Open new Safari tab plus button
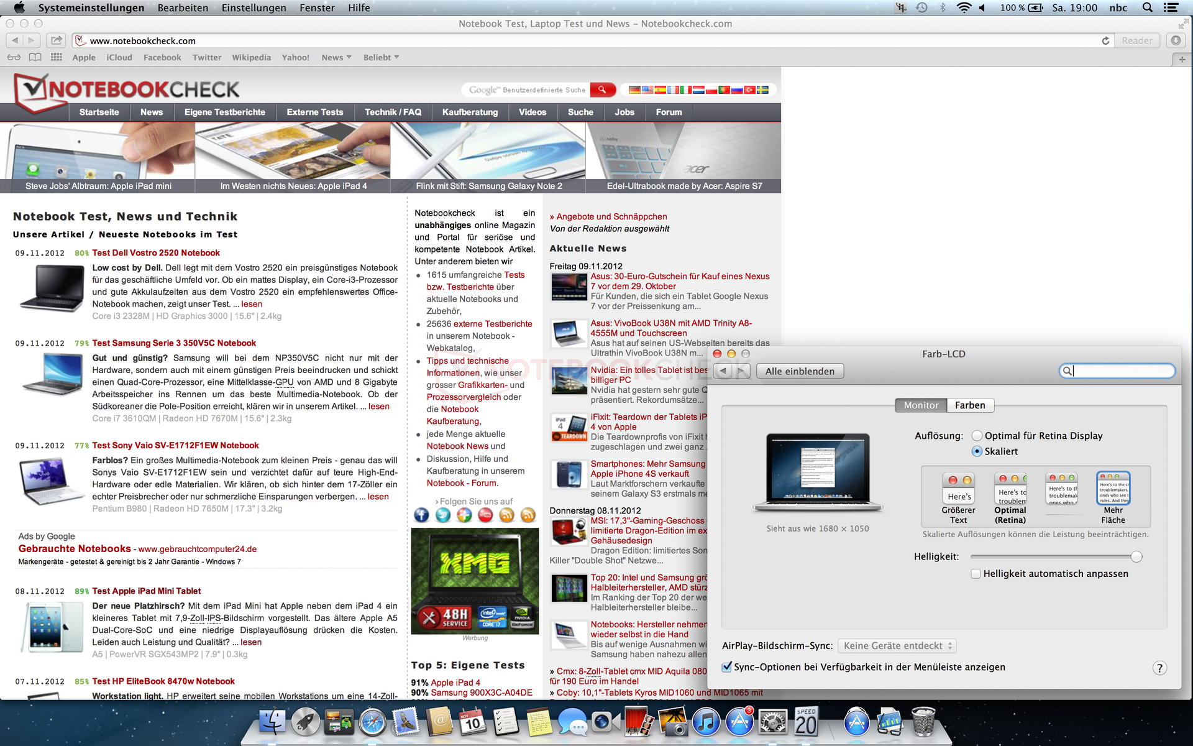Image resolution: width=1193 pixels, height=746 pixels. pyautogui.click(x=1182, y=59)
